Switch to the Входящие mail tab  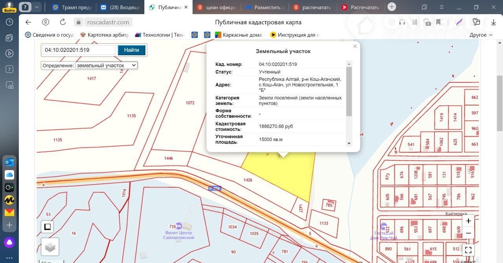[x=121, y=7]
